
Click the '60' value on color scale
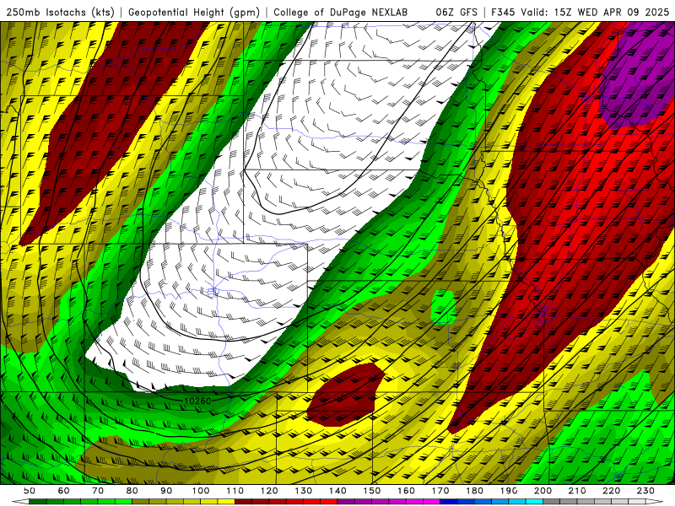coord(63,491)
